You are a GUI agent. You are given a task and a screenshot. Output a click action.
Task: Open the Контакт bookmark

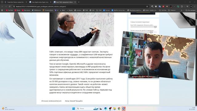[107, 10]
